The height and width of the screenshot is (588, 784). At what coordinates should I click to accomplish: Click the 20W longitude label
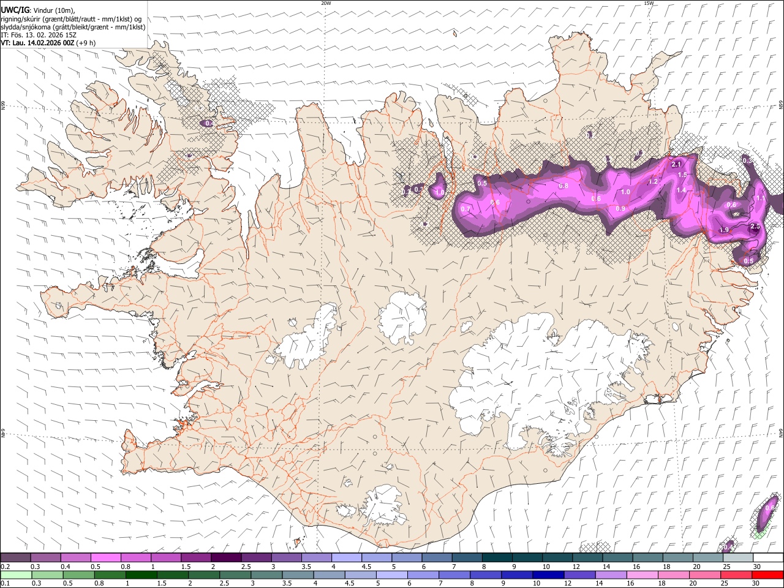tap(326, 3)
